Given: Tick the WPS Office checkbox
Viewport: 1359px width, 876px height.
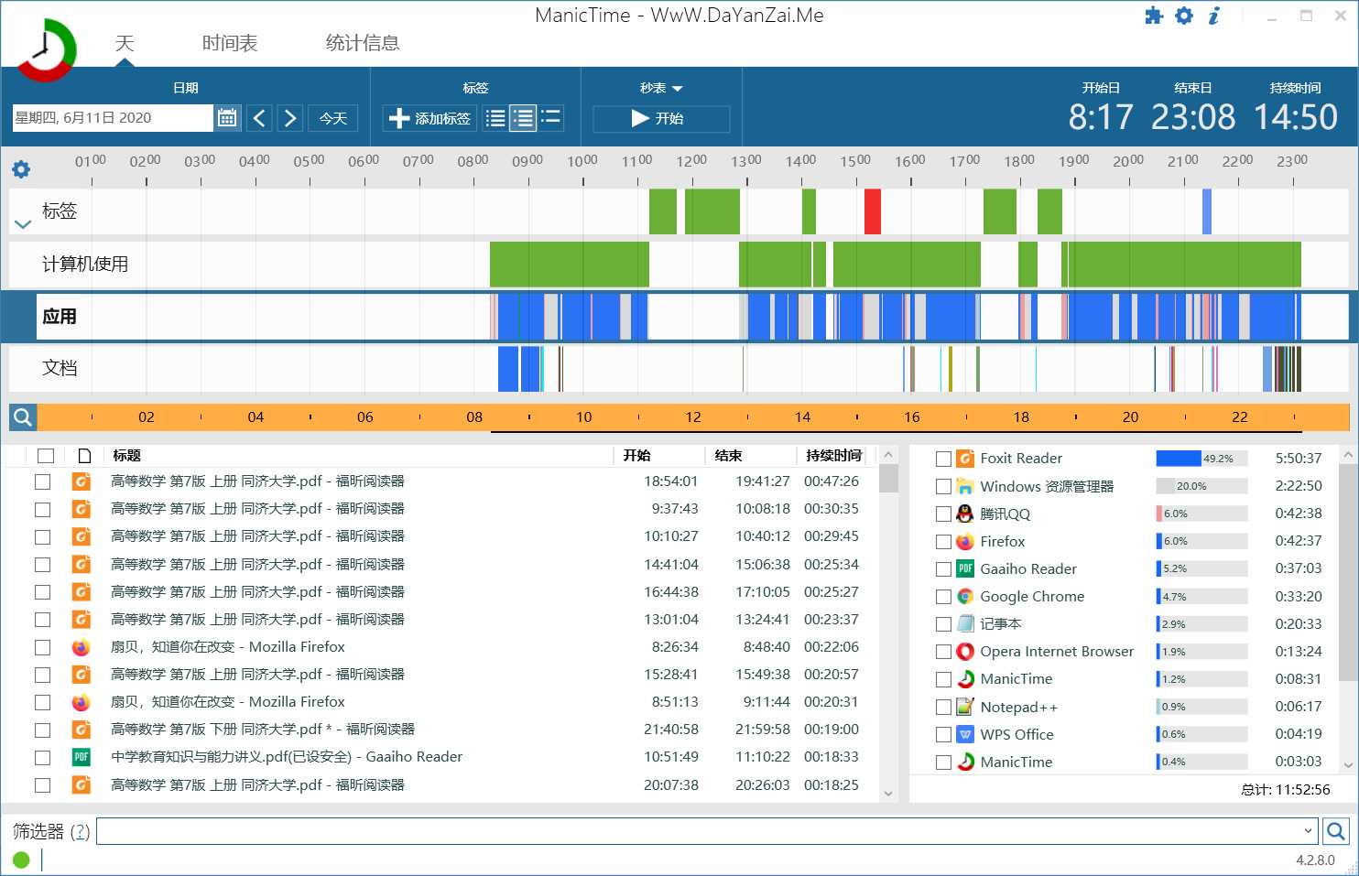Looking at the screenshot, I should coord(943,734).
